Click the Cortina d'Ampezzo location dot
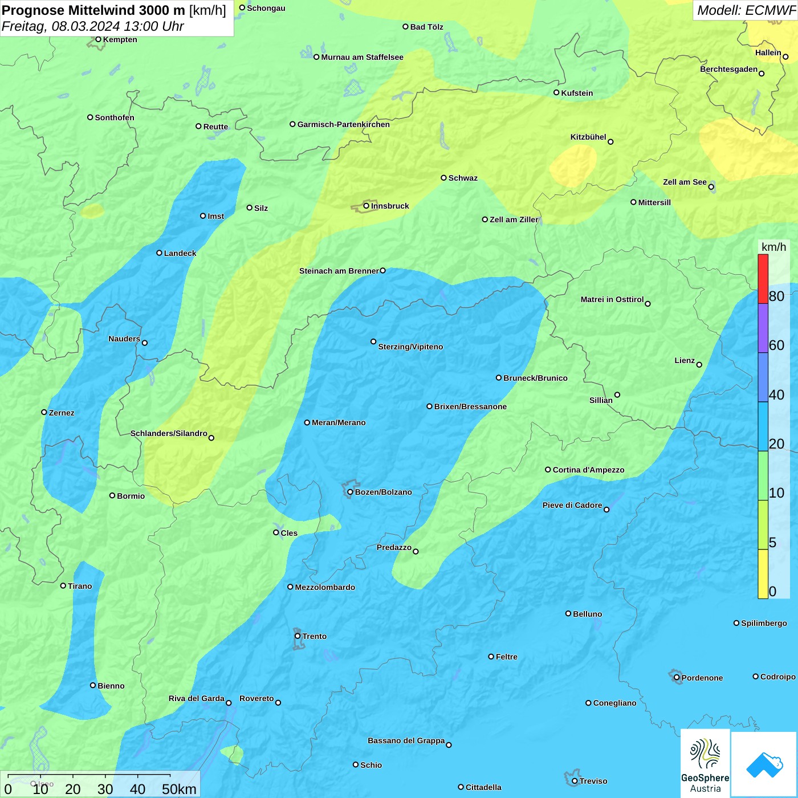Viewport: 798px width, 798px height. (548, 470)
